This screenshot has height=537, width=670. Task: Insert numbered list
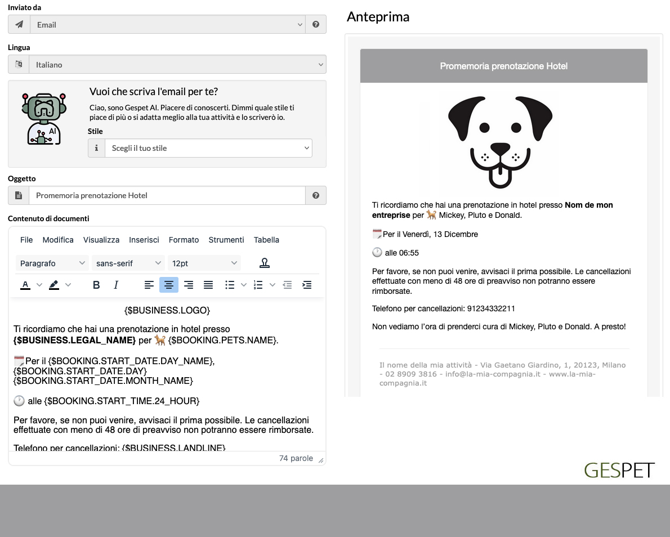(258, 284)
